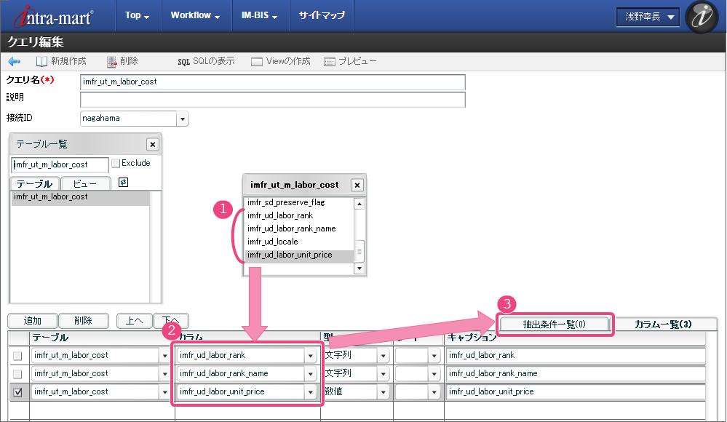
Task: Open the Top menu
Action: 138,15
